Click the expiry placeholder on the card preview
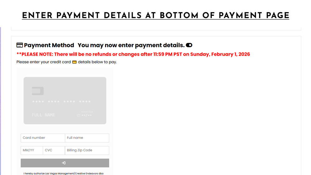This screenshot has height=175, width=311. pos(87,115)
